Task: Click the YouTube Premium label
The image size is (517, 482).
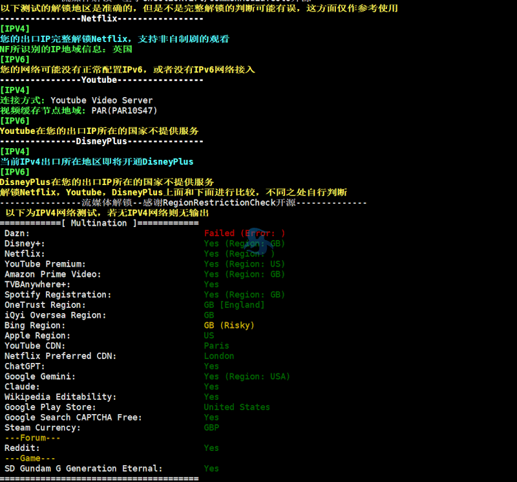Action: pyautogui.click(x=45, y=264)
